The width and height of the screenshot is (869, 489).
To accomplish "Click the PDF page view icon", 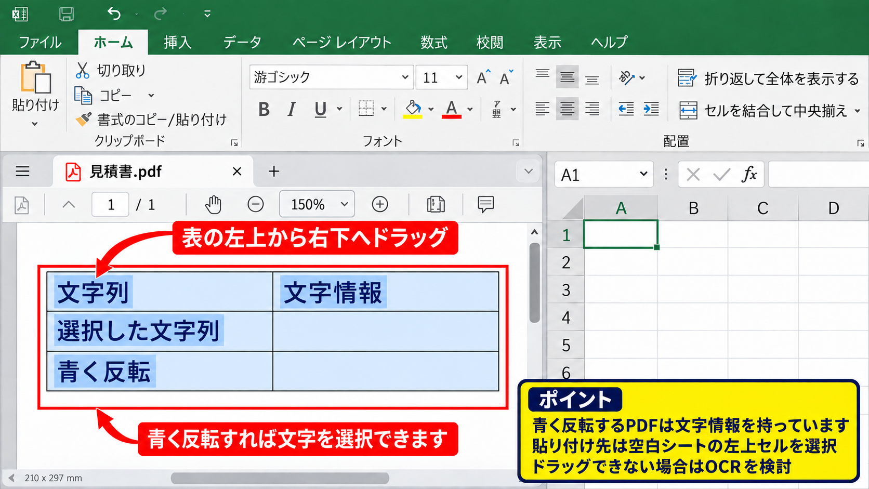I will 436,204.
